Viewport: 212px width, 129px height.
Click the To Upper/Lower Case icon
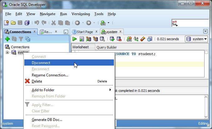[x=136, y=39]
